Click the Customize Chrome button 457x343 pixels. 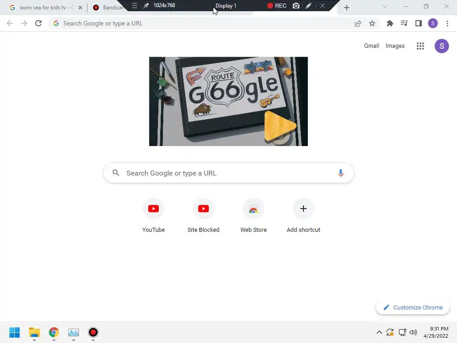pyautogui.click(x=413, y=307)
